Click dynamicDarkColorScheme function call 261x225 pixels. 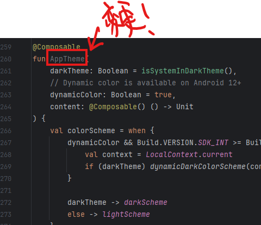point(198,166)
